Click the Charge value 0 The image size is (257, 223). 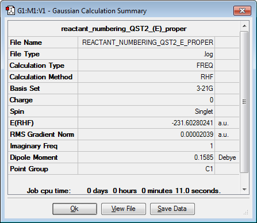tap(212, 100)
